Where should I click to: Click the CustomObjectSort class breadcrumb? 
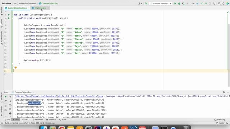click(49, 3)
